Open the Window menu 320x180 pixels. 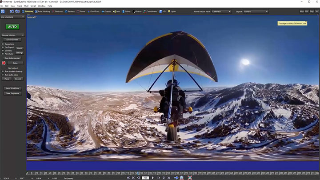[42, 6]
